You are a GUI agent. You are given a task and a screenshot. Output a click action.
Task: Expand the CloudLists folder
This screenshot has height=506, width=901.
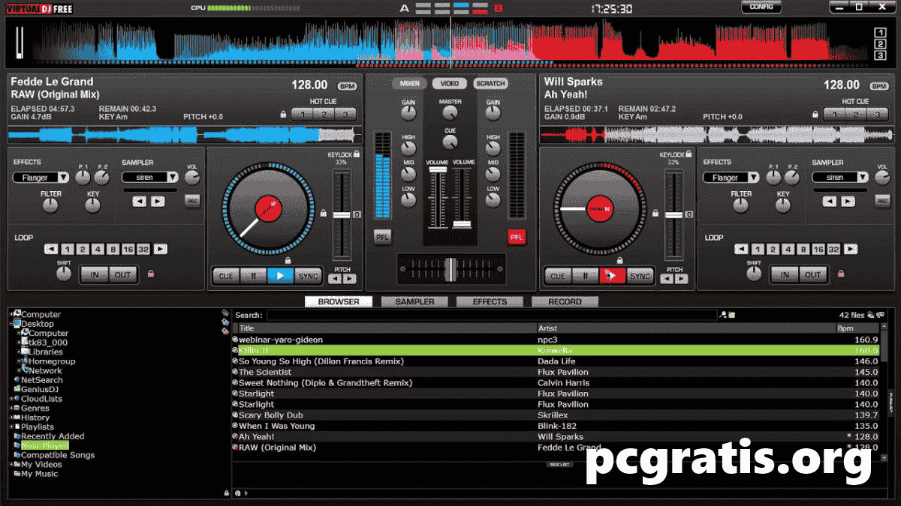pos(10,399)
